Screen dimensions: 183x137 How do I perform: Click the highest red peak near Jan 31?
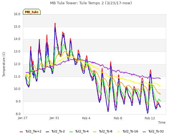pos(55,23)
